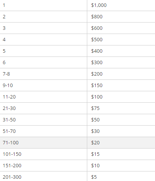
Task: Select the rank 3 cell
Action: pos(43,28)
